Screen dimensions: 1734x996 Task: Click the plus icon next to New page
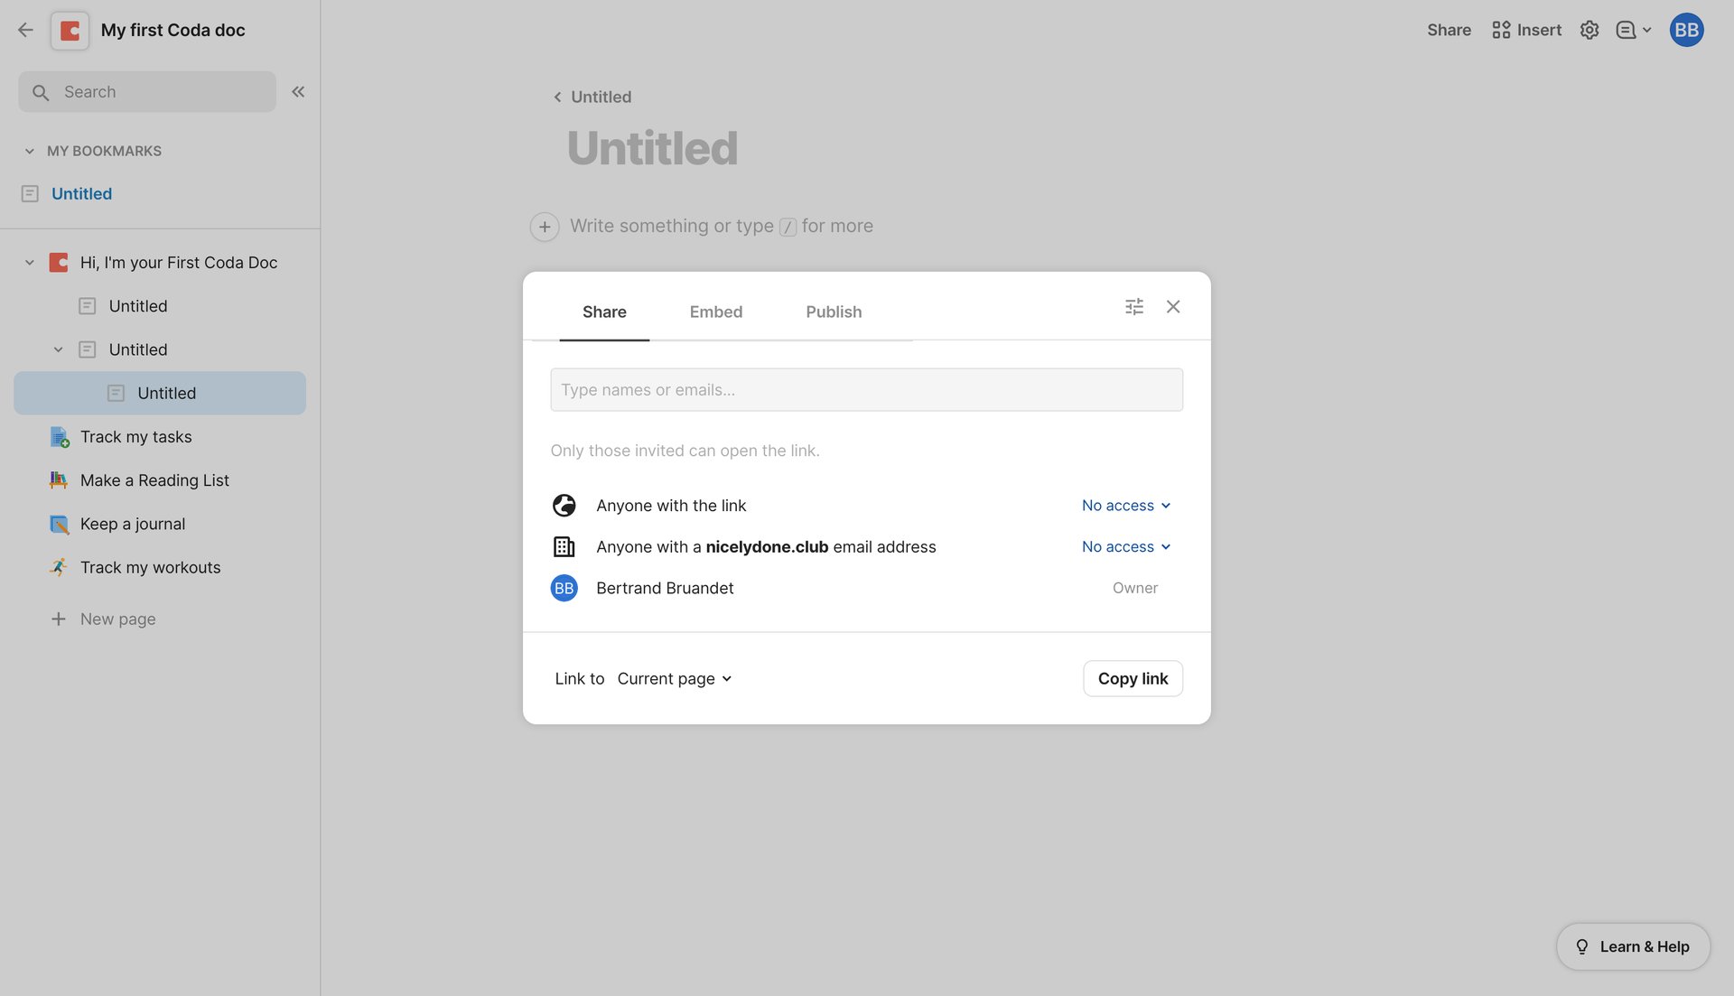(x=58, y=619)
